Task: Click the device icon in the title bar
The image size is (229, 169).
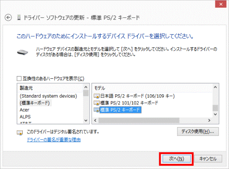Action: click(x=19, y=18)
